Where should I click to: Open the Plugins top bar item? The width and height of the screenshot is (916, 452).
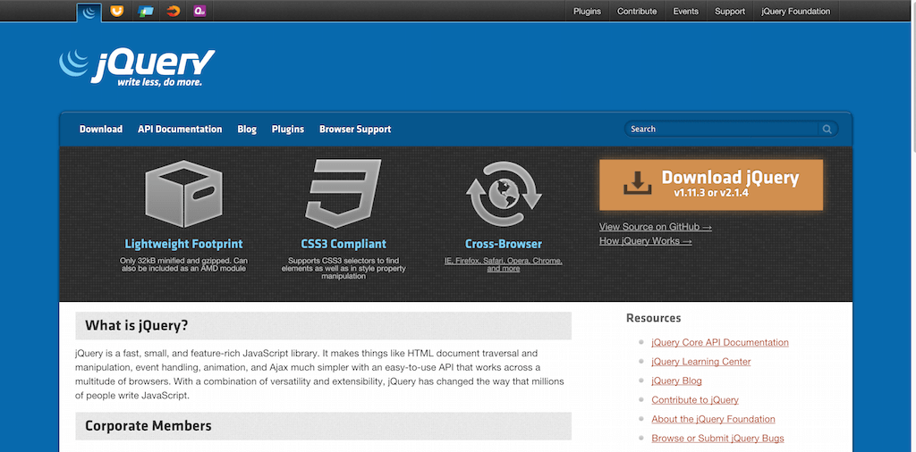(x=587, y=11)
